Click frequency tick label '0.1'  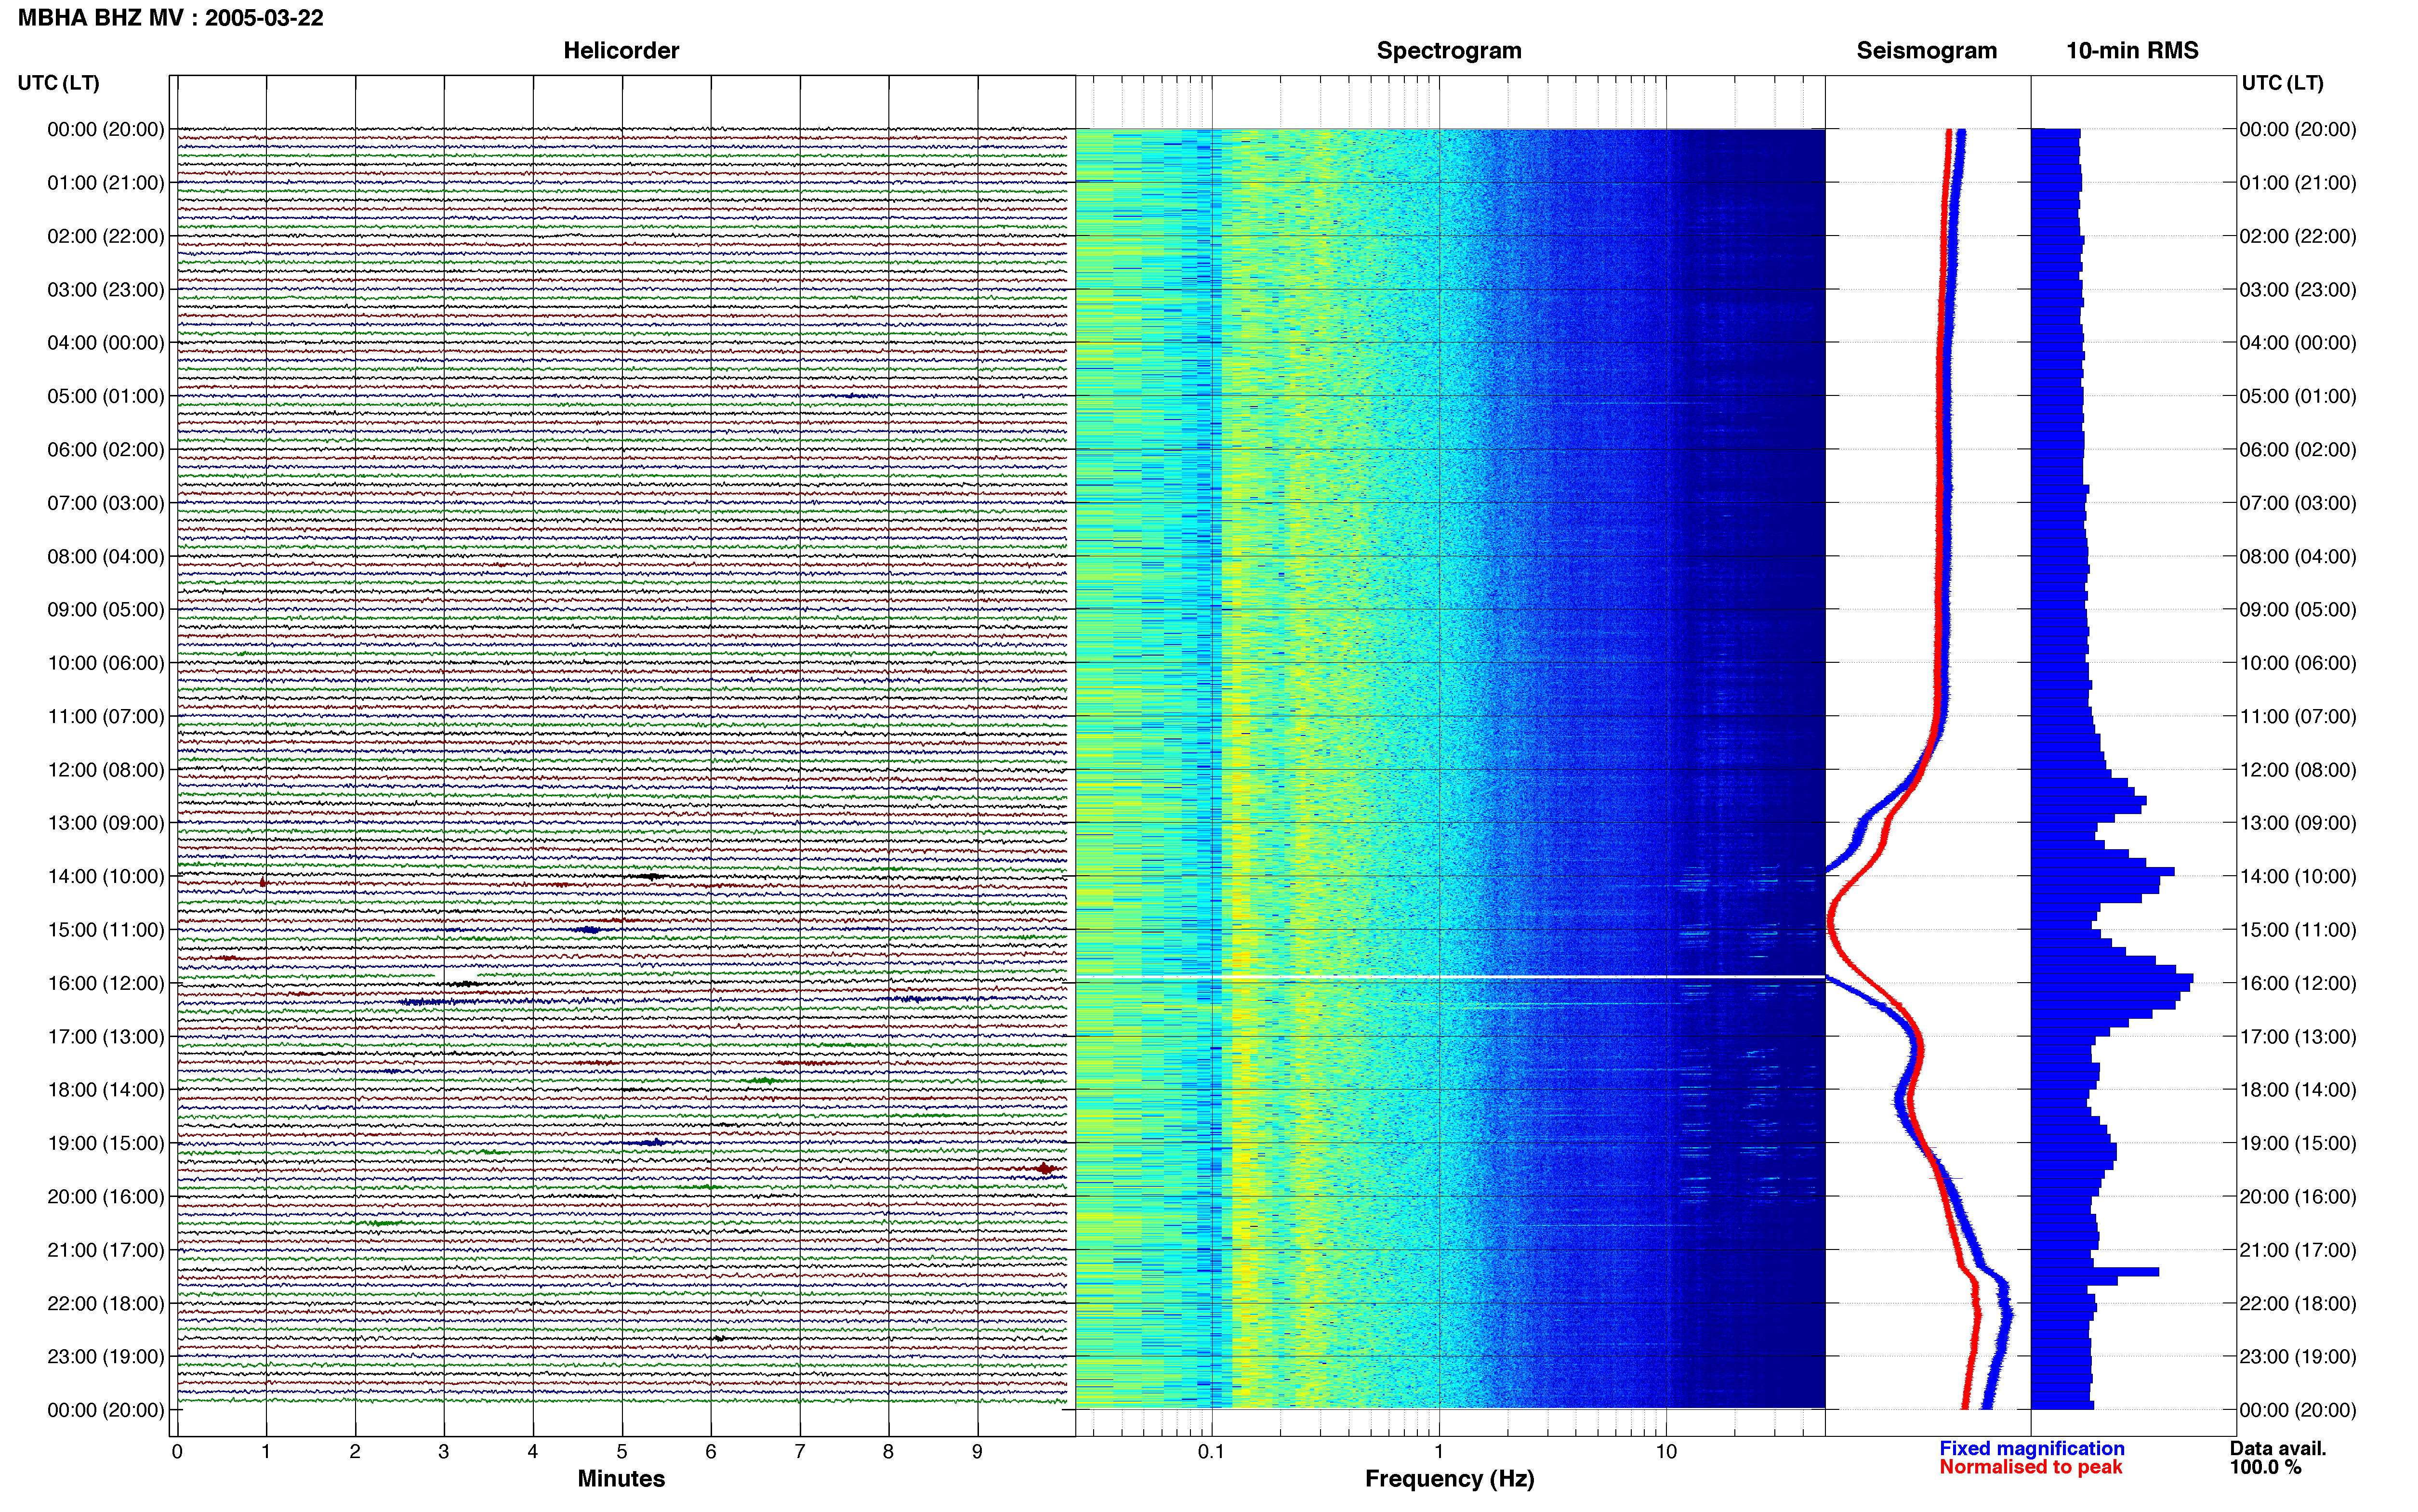(x=1211, y=1452)
